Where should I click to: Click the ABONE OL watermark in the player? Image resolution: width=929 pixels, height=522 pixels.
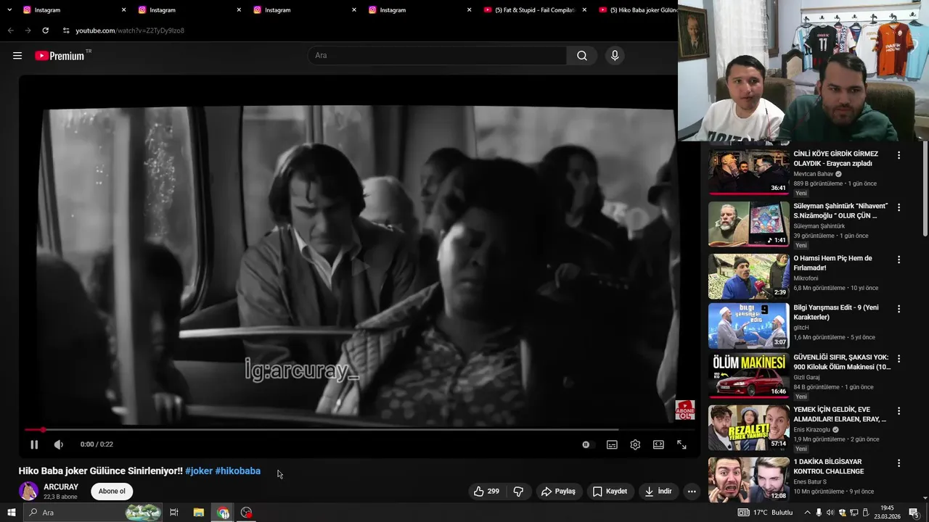pos(684,410)
